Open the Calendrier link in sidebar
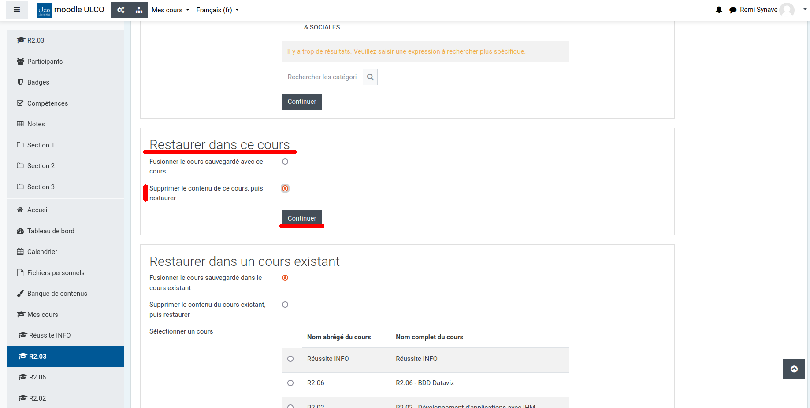Image resolution: width=810 pixels, height=408 pixels. tap(42, 252)
